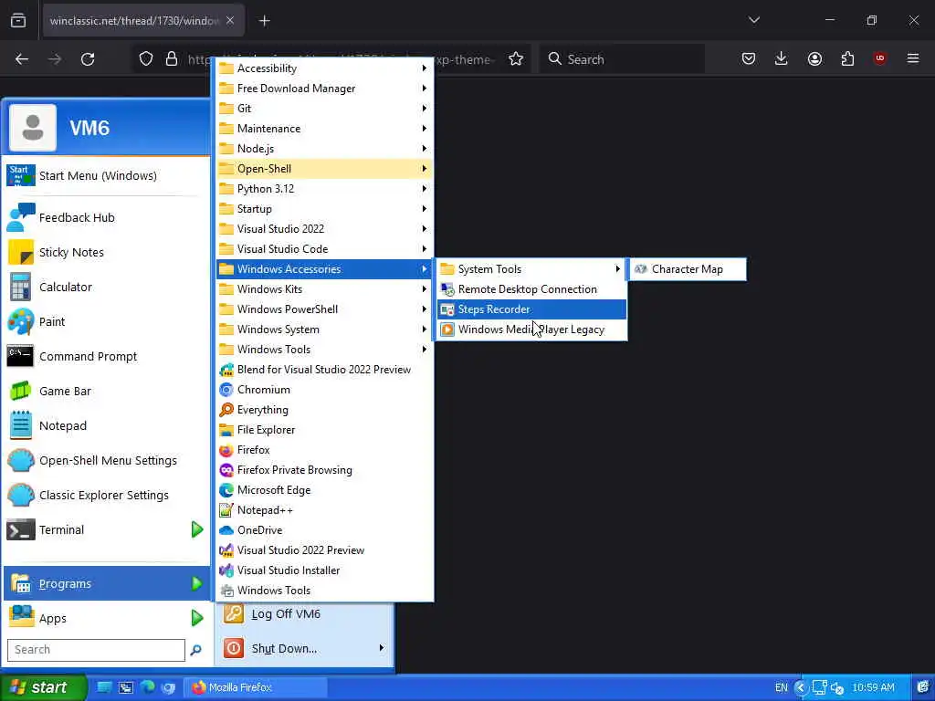The width and height of the screenshot is (935, 701).
Task: Open Firefox Private Browsing
Action: click(x=324, y=470)
